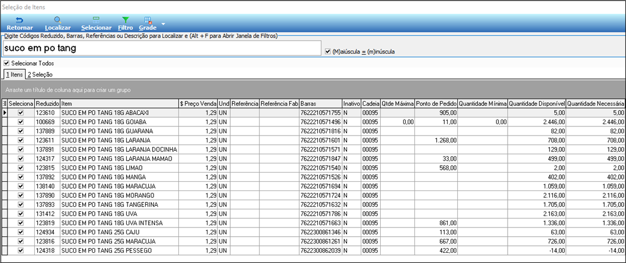Screen dimensions: 626x263
Task: Click reduced code 100669
Action: click(x=47, y=122)
